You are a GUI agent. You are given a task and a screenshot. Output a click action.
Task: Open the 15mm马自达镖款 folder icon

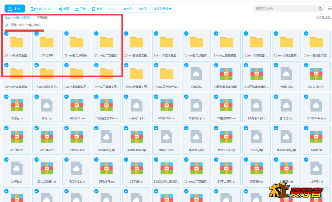286,42
